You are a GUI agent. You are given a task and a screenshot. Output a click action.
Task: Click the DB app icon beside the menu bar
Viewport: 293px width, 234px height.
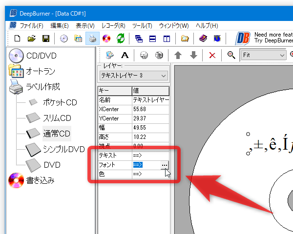click(13, 25)
